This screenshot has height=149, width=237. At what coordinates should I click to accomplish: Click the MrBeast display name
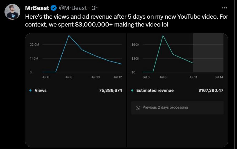(37, 8)
